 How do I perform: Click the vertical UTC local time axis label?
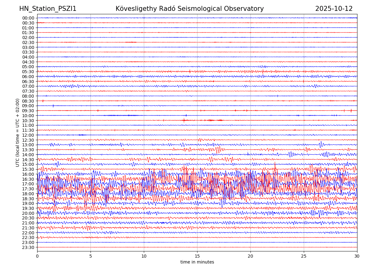click(x=18, y=133)
